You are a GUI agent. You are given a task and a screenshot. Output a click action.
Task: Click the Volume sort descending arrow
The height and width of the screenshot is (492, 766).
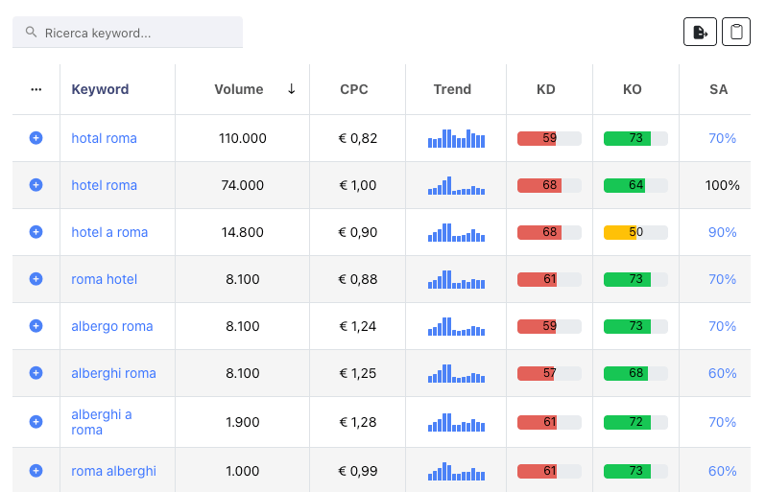click(x=291, y=89)
